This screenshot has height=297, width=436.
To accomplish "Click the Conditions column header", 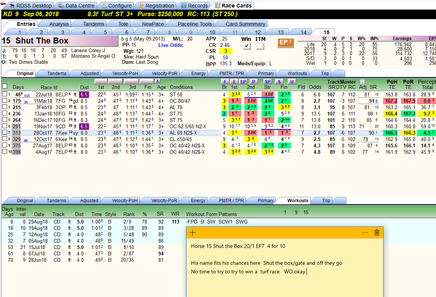I will [181, 87].
